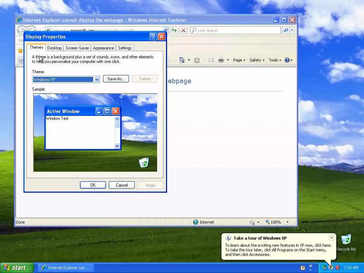Click the Home icon in IE command bar
This screenshot has height=273, width=364.
[x=182, y=60]
